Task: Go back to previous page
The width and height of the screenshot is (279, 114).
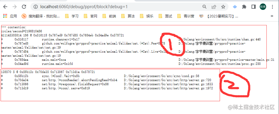Action: [x=6, y=7]
